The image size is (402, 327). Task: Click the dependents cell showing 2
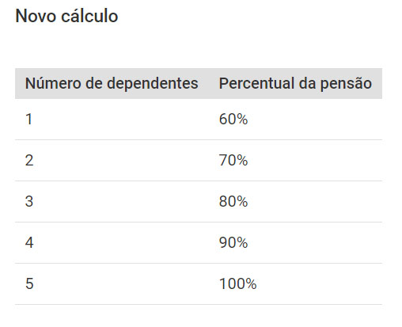pos(29,160)
